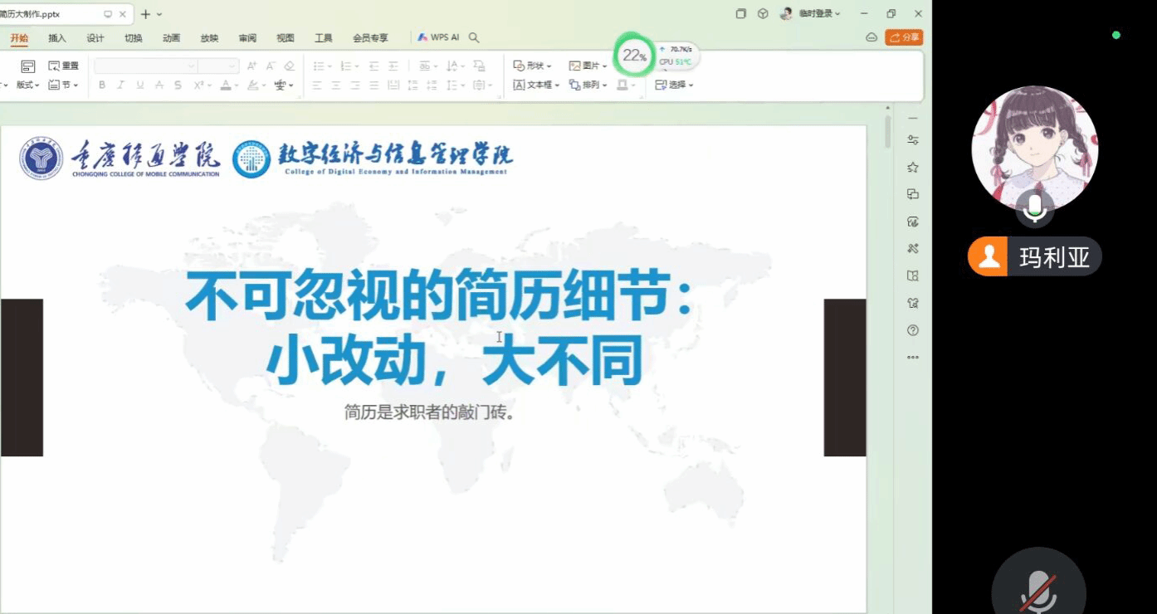Click the search magnifier icon beside WPS AI
Screen dimensions: 1157x614
474,37
